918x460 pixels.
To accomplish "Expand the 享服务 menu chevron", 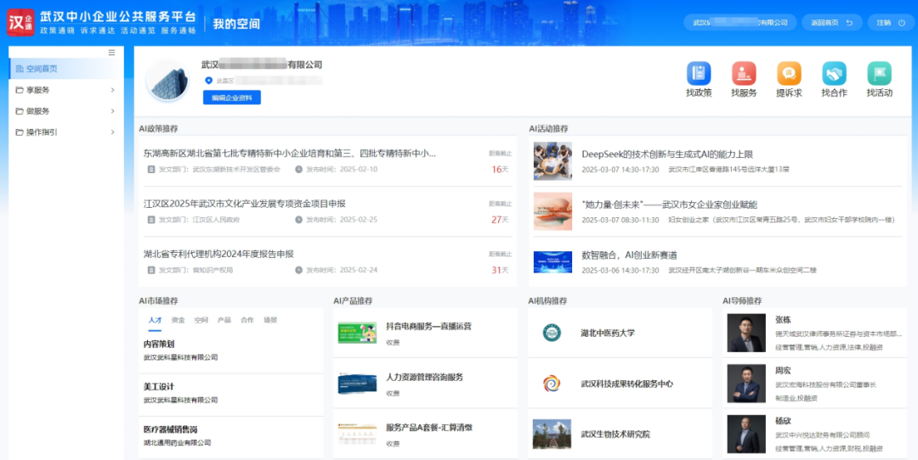I will coord(112,90).
